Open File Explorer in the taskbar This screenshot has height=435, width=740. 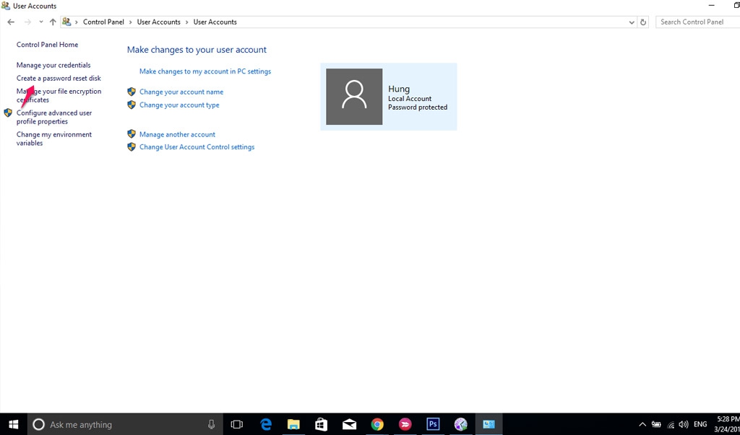(x=293, y=424)
